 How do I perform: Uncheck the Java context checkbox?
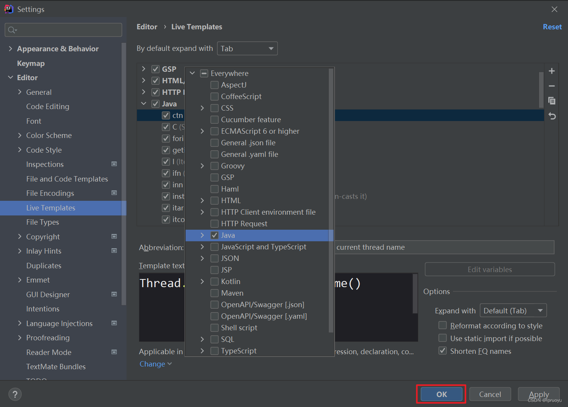point(215,235)
